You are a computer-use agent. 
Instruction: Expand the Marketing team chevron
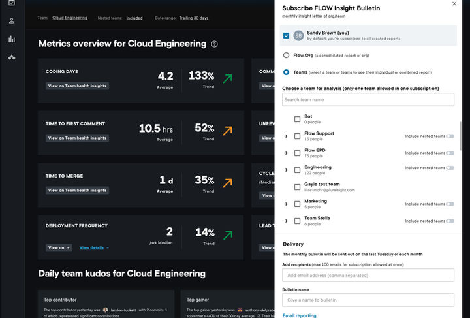(287, 204)
